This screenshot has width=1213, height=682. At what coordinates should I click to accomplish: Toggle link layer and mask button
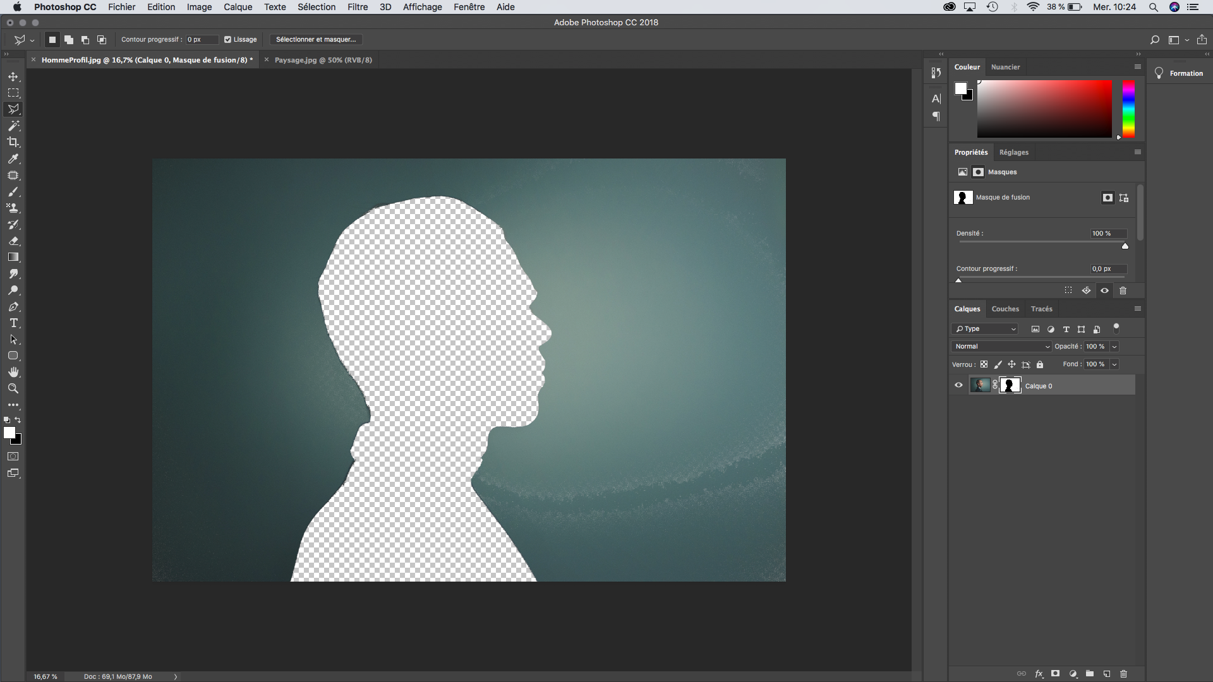(x=995, y=386)
